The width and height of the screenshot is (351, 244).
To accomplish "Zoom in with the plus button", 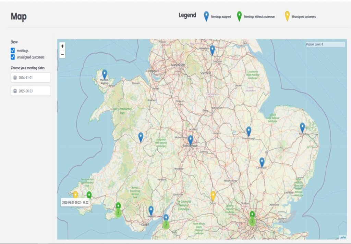I will click(x=62, y=46).
